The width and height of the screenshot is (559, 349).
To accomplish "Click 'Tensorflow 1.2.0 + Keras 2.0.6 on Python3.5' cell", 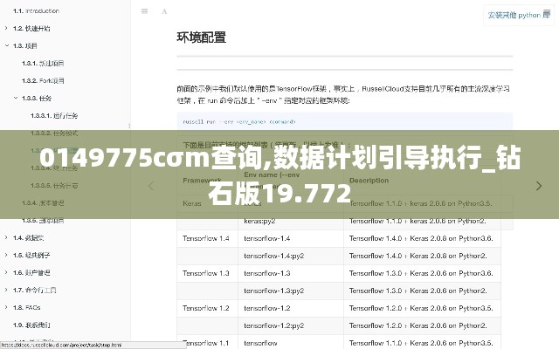I will pos(422,308).
